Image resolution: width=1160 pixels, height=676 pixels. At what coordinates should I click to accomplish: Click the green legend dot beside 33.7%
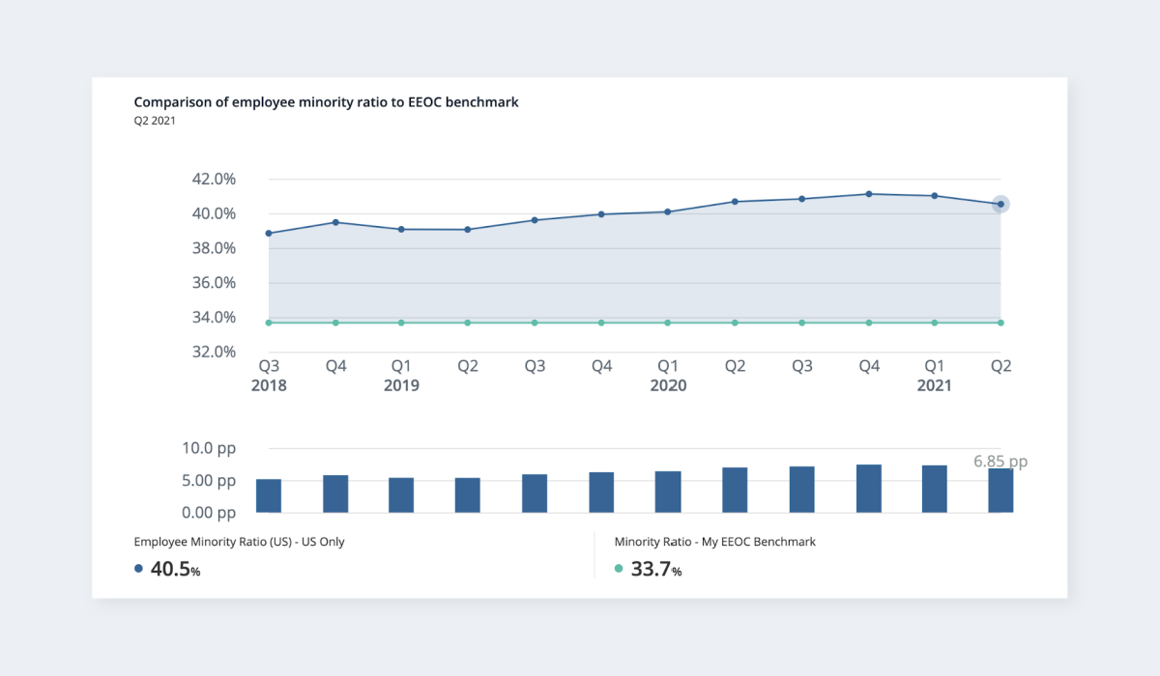tap(619, 569)
